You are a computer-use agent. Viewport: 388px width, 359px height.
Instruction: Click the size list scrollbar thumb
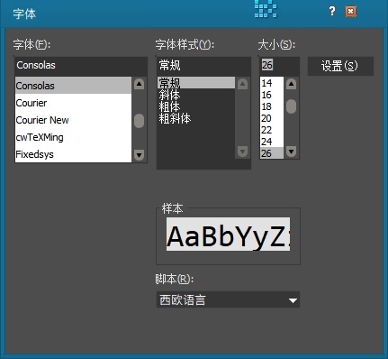[x=291, y=106]
